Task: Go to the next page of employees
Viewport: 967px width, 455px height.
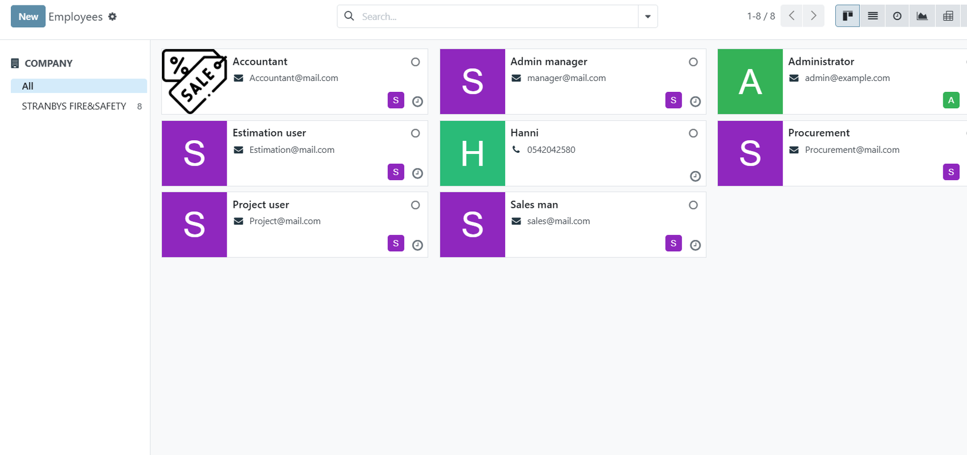Action: [x=813, y=16]
